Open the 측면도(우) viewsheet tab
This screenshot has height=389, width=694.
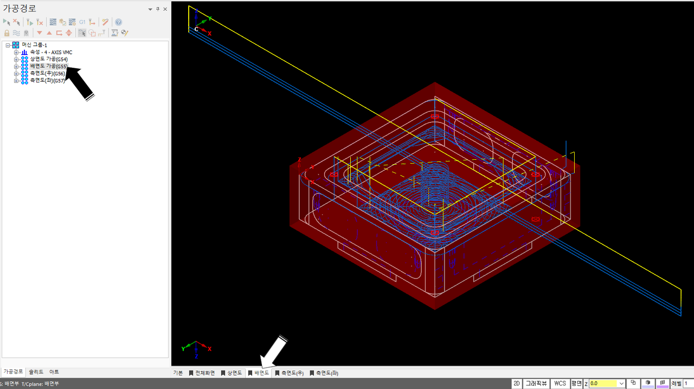tap(289, 373)
